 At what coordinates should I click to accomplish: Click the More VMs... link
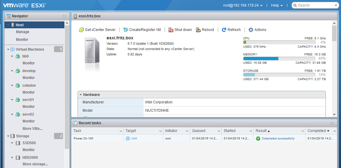pyautogui.click(x=33, y=129)
